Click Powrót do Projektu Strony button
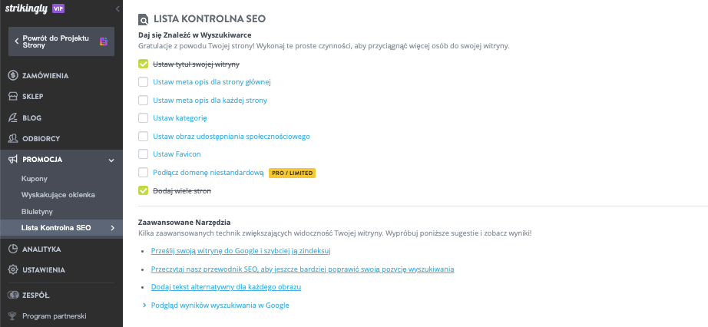 (61, 41)
